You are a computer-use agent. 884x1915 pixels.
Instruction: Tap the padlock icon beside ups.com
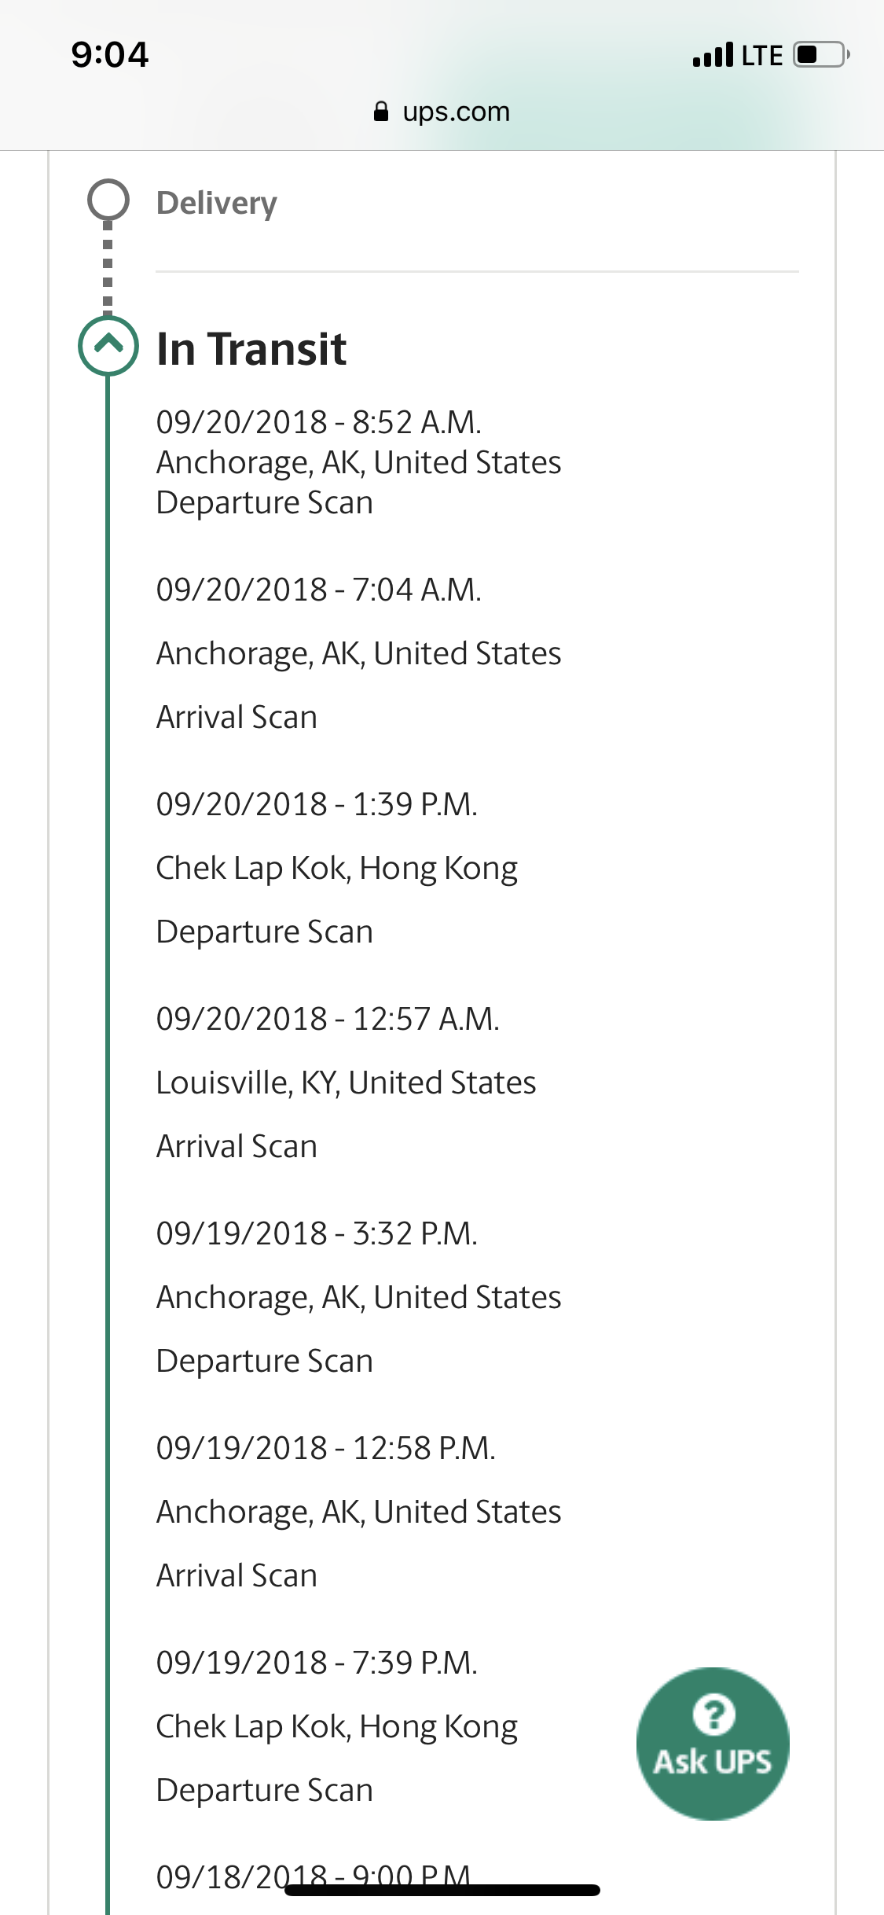pos(381,112)
